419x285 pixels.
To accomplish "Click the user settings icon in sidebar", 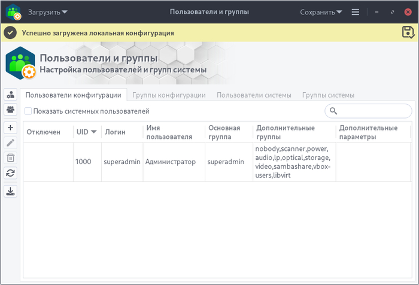I will (x=11, y=95).
